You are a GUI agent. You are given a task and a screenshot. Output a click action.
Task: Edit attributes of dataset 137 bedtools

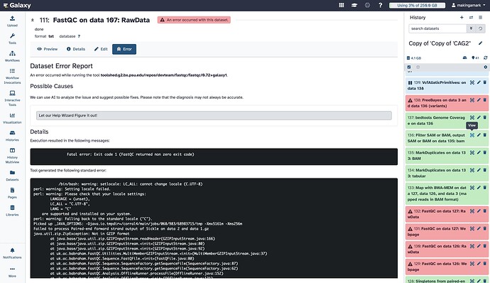(x=479, y=118)
